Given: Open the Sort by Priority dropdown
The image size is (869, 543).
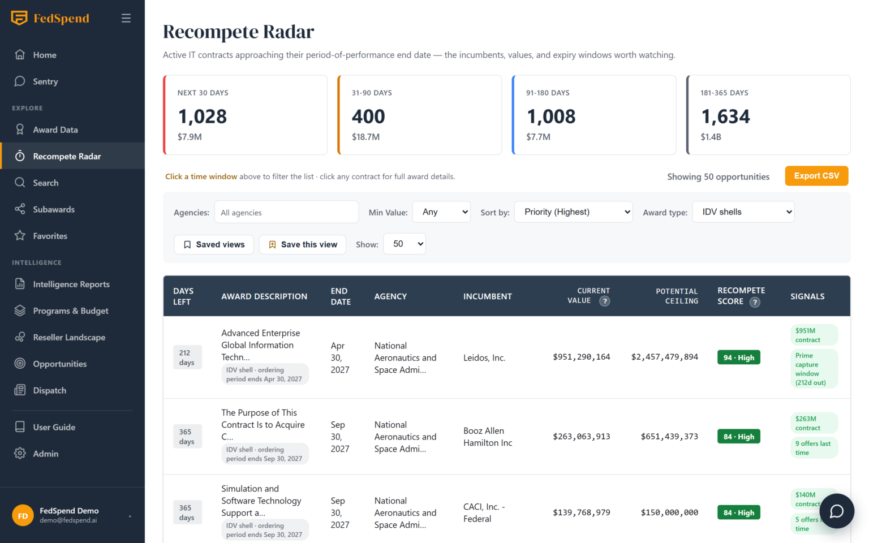Looking at the screenshot, I should [574, 212].
